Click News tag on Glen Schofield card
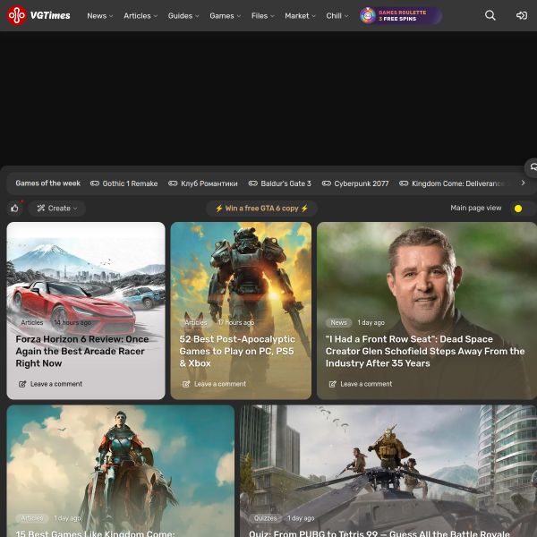Screen dimensions: 537x537 click(338, 322)
